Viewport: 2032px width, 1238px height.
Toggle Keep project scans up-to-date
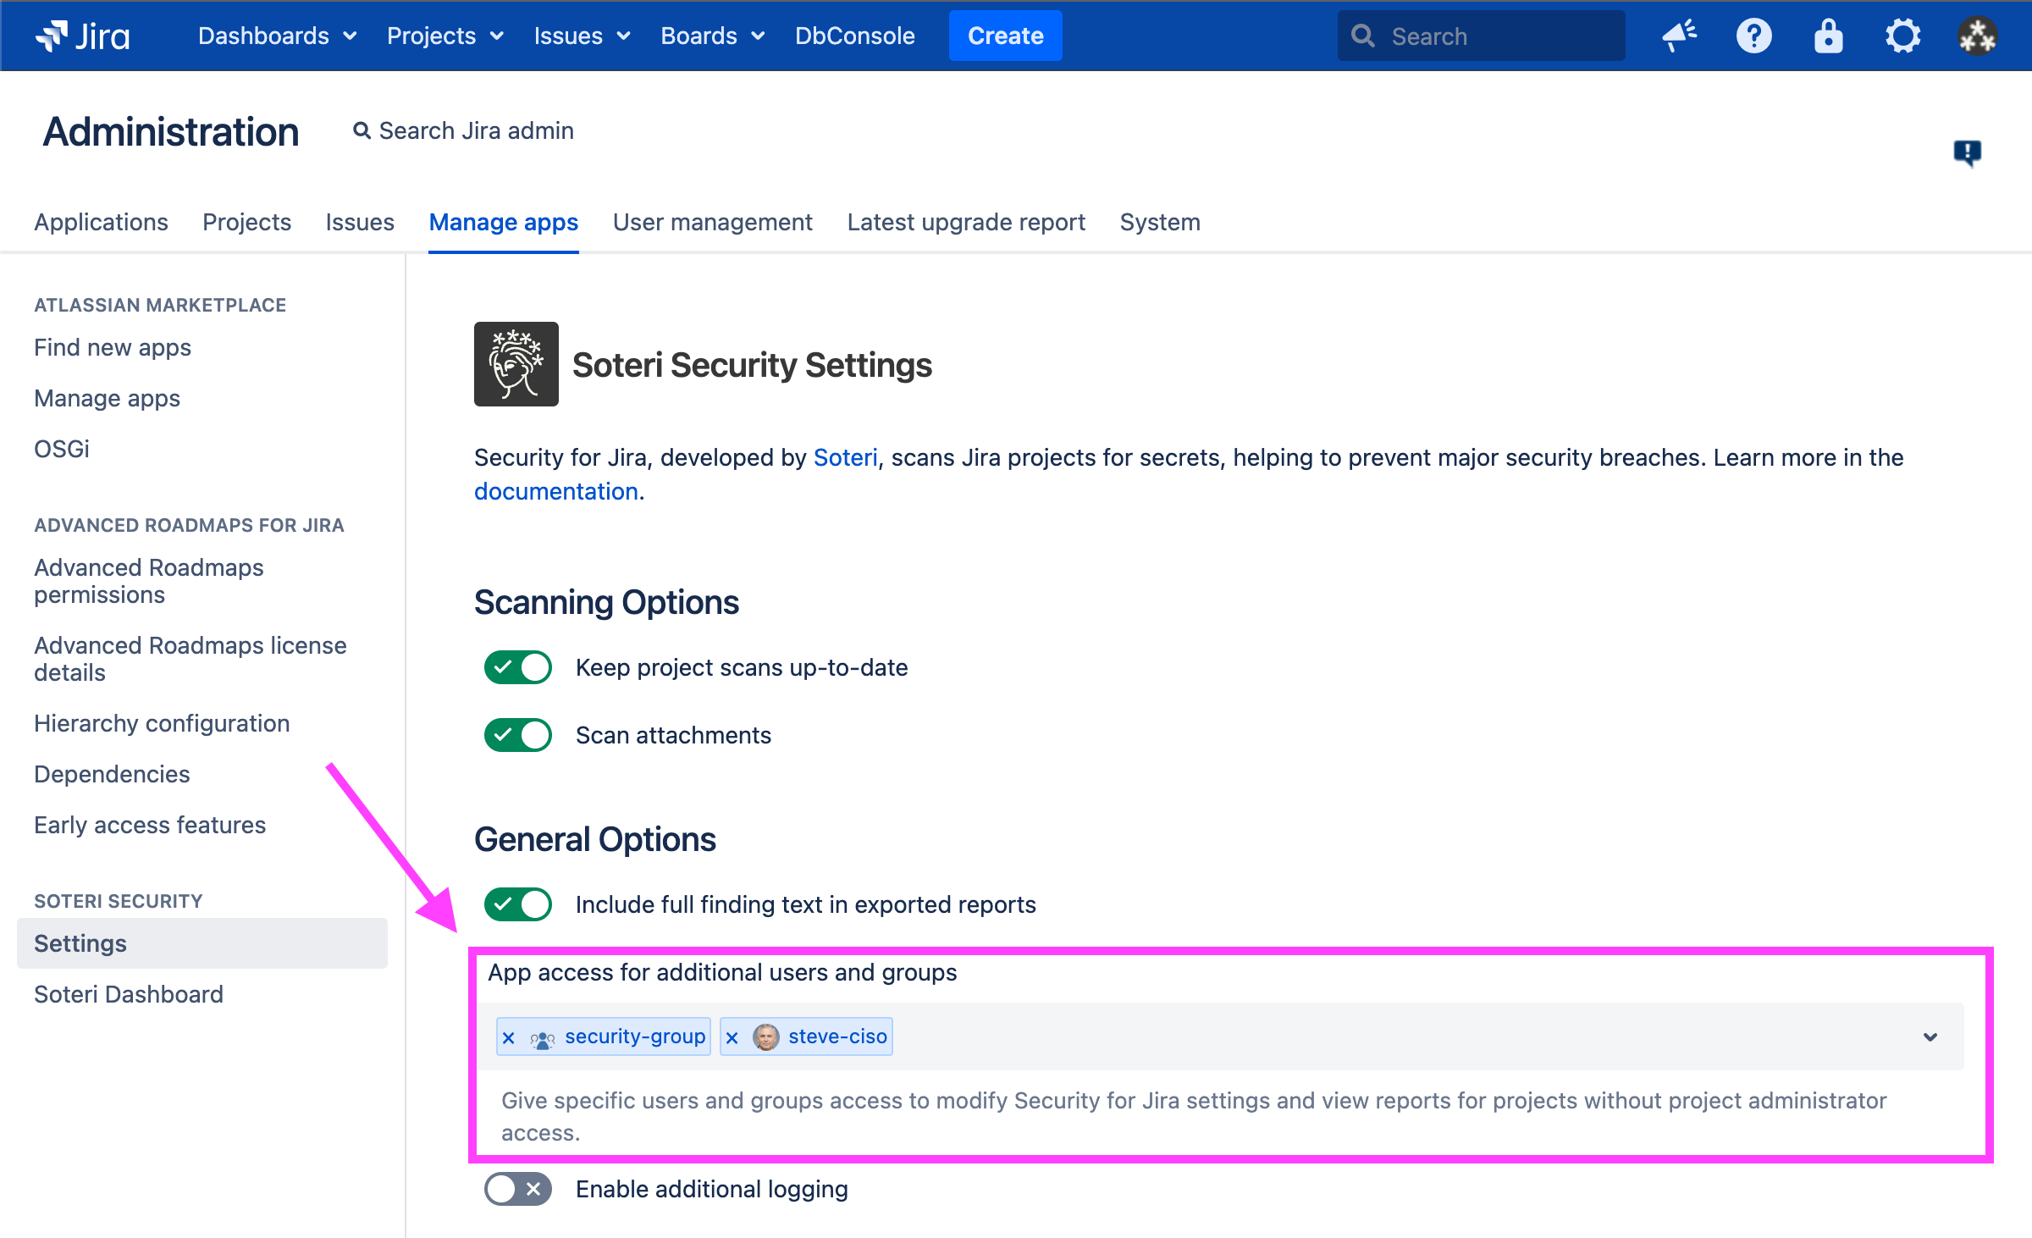[517, 667]
